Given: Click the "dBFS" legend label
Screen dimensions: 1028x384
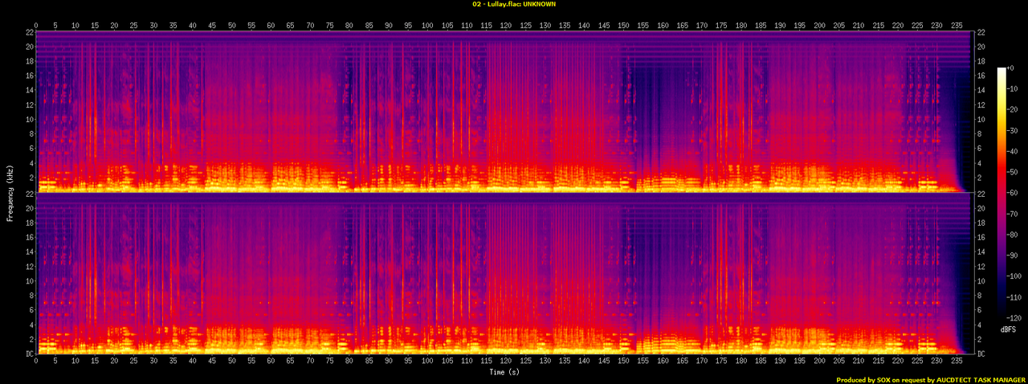Looking at the screenshot, I should (1009, 329).
